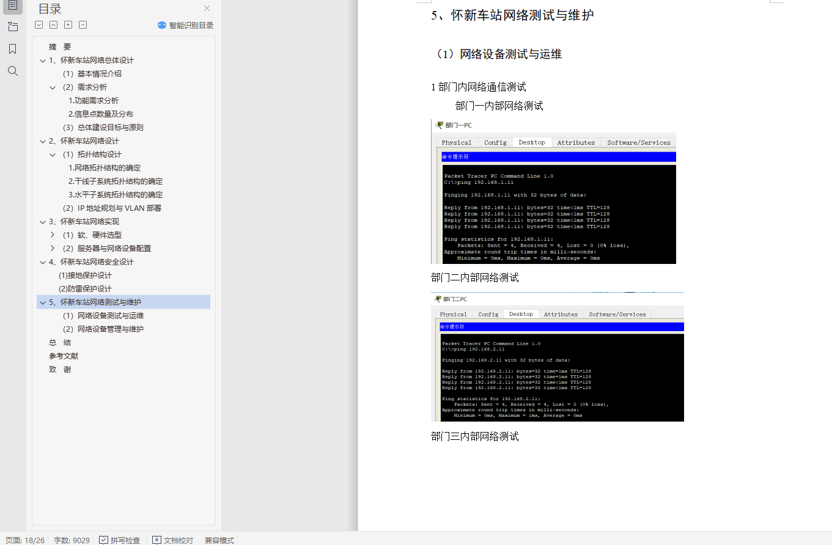Open the bookmark sidebar icon
This screenshot has height=545, width=832.
[13, 49]
